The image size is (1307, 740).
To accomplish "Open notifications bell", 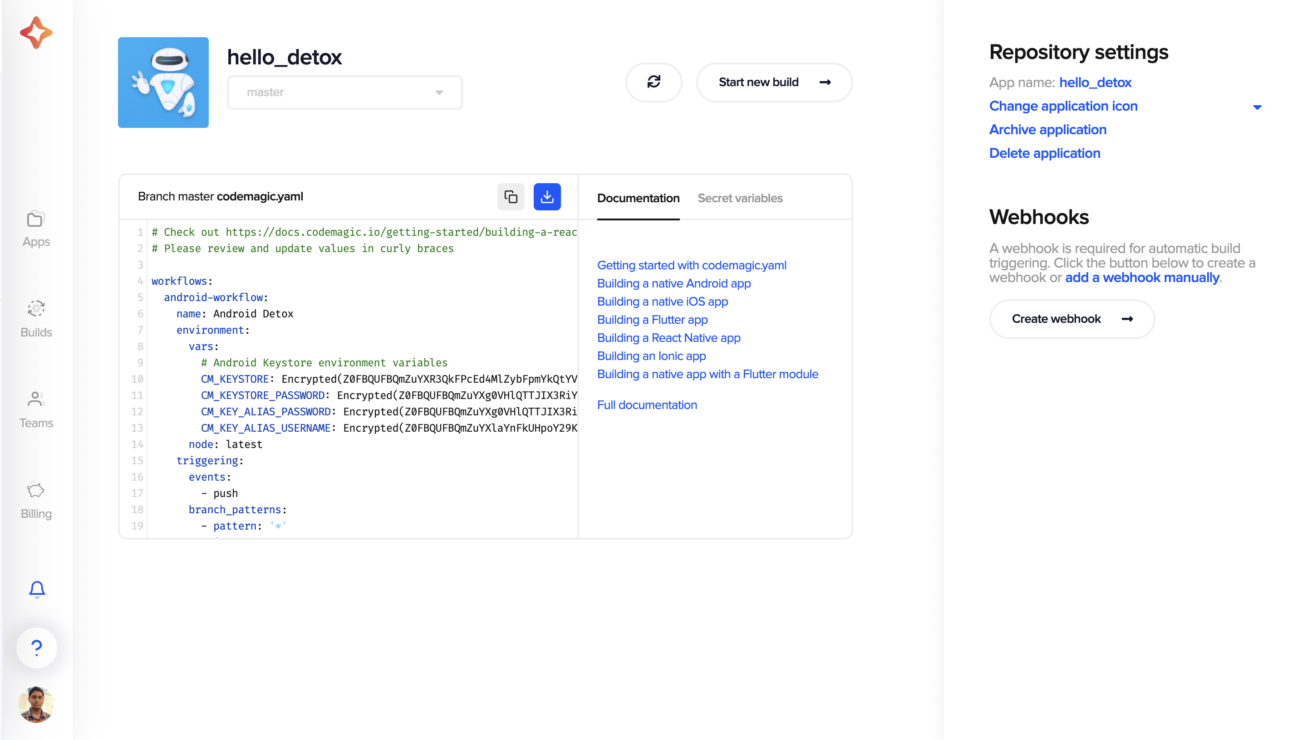I will point(37,589).
